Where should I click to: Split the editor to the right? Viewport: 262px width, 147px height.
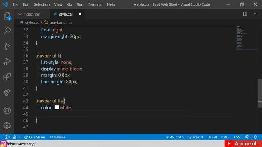coord(245,14)
